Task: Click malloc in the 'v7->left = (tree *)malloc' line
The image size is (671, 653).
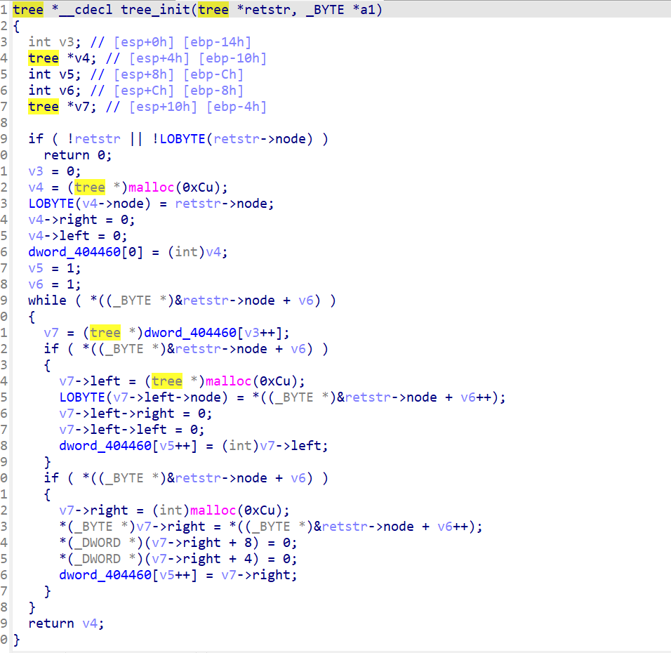Action: (x=228, y=381)
